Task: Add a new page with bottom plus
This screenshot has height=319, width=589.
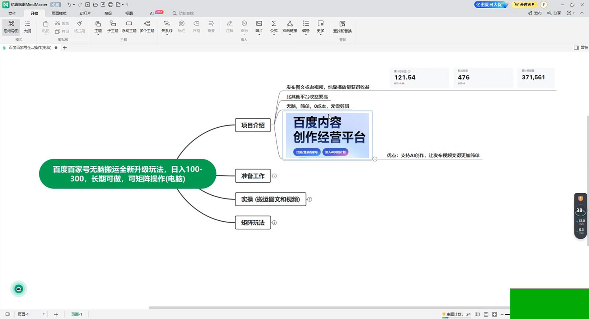Action: pyautogui.click(x=56, y=314)
